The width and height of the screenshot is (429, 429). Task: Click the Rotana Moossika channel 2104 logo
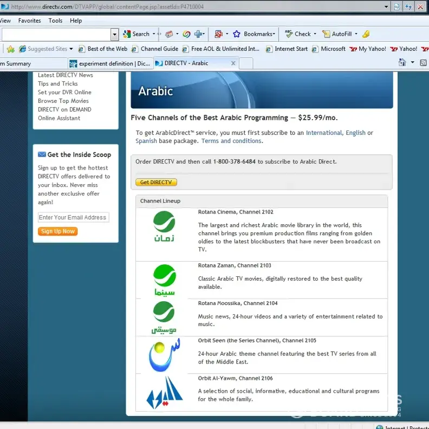[x=164, y=317]
